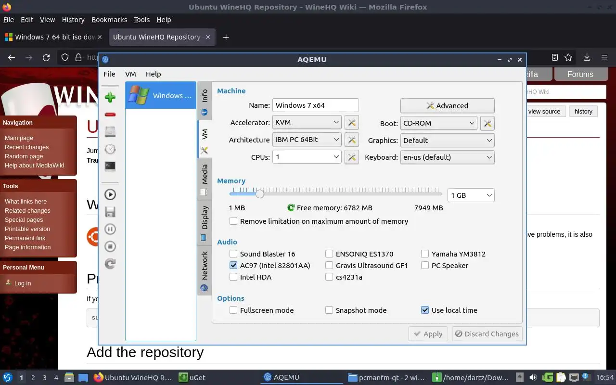
Task: Click the floppy save-state icon
Action: [x=110, y=212]
